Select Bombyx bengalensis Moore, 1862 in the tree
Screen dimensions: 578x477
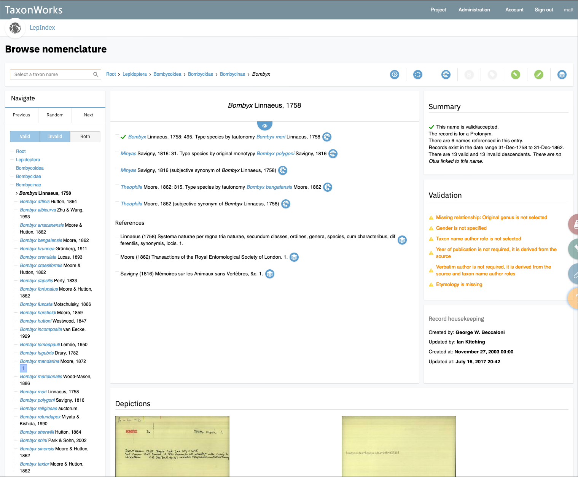click(x=54, y=240)
